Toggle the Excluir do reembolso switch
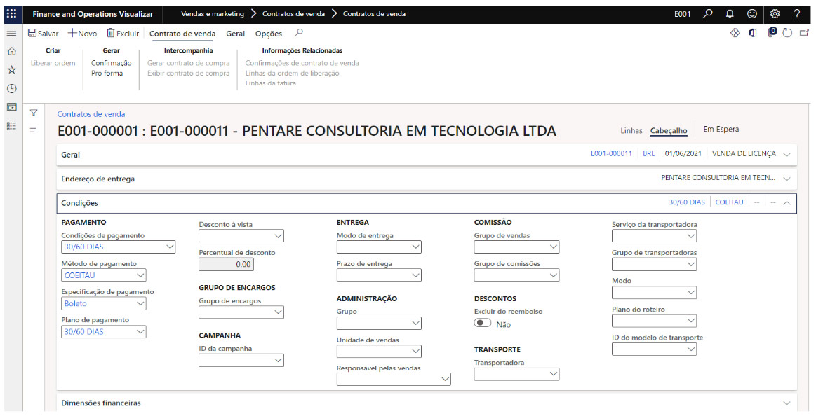This screenshot has width=816, height=416. pyautogui.click(x=483, y=323)
